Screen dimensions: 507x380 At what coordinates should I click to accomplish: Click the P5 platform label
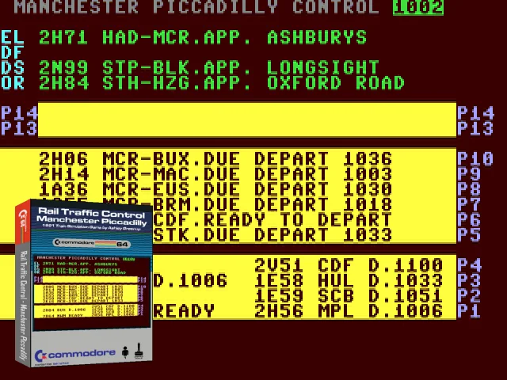(x=469, y=234)
